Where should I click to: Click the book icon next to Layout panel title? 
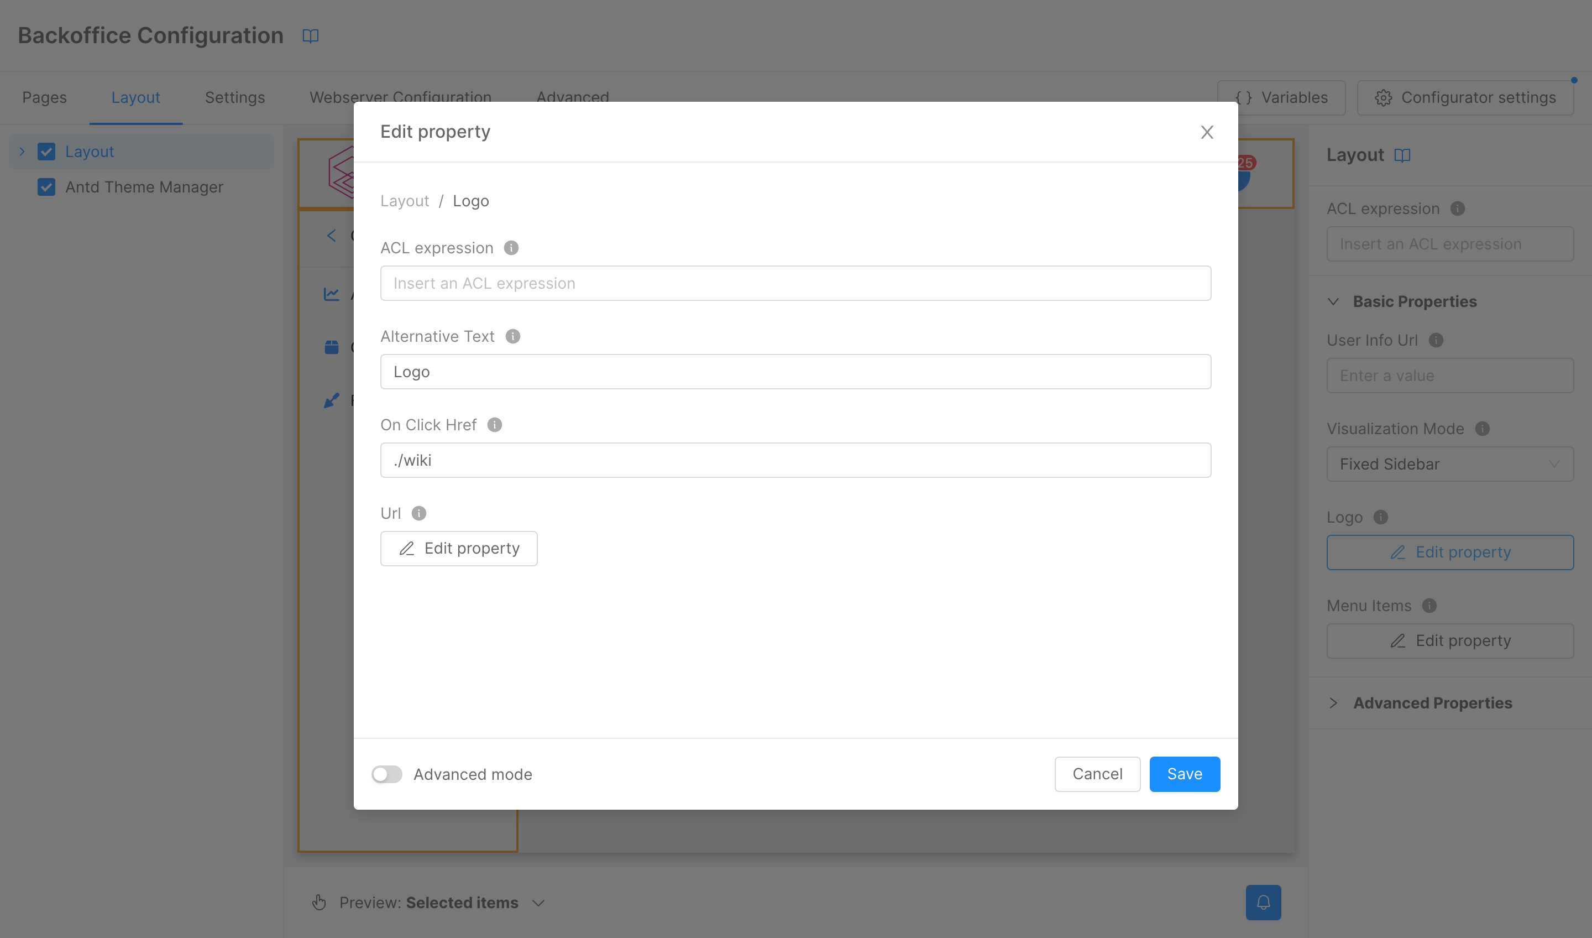(x=1402, y=155)
